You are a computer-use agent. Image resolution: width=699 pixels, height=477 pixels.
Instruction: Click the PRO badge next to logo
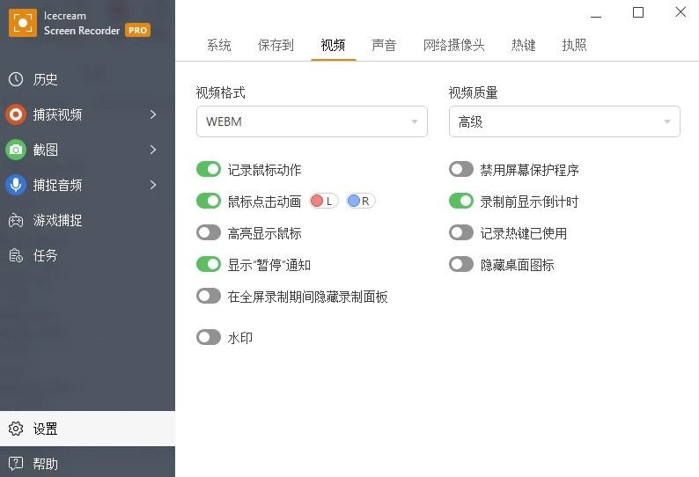point(137,30)
